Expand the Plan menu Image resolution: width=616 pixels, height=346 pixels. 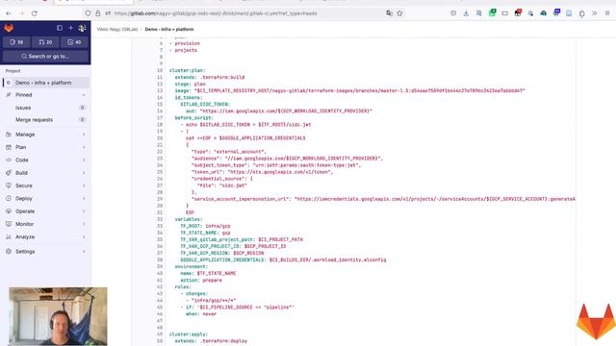point(45,147)
